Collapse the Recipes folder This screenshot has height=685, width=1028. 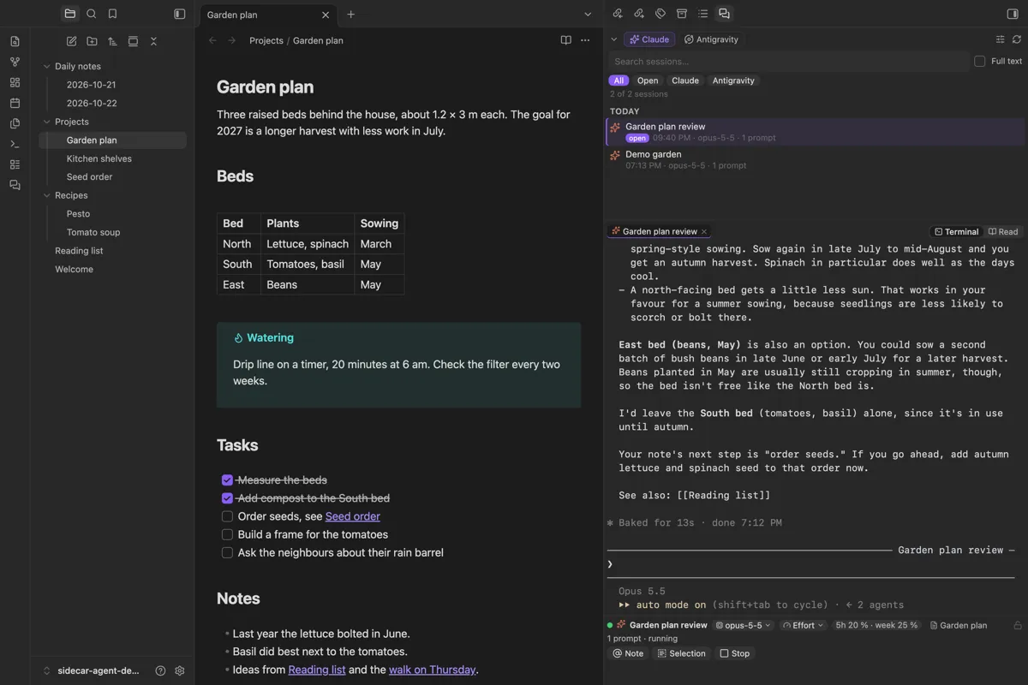[47, 195]
